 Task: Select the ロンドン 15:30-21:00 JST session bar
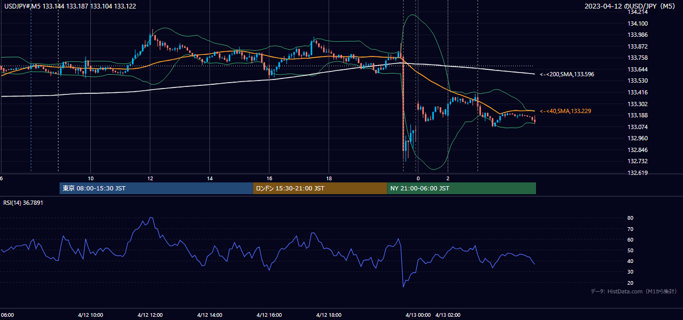click(x=320, y=188)
